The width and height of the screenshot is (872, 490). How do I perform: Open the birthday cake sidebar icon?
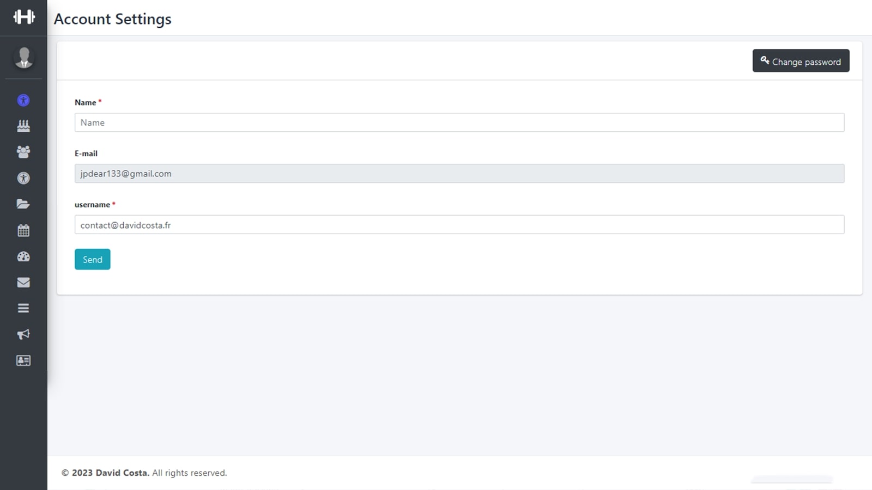(23, 126)
